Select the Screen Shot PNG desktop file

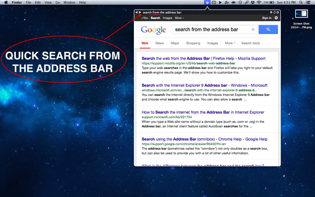click(301, 19)
